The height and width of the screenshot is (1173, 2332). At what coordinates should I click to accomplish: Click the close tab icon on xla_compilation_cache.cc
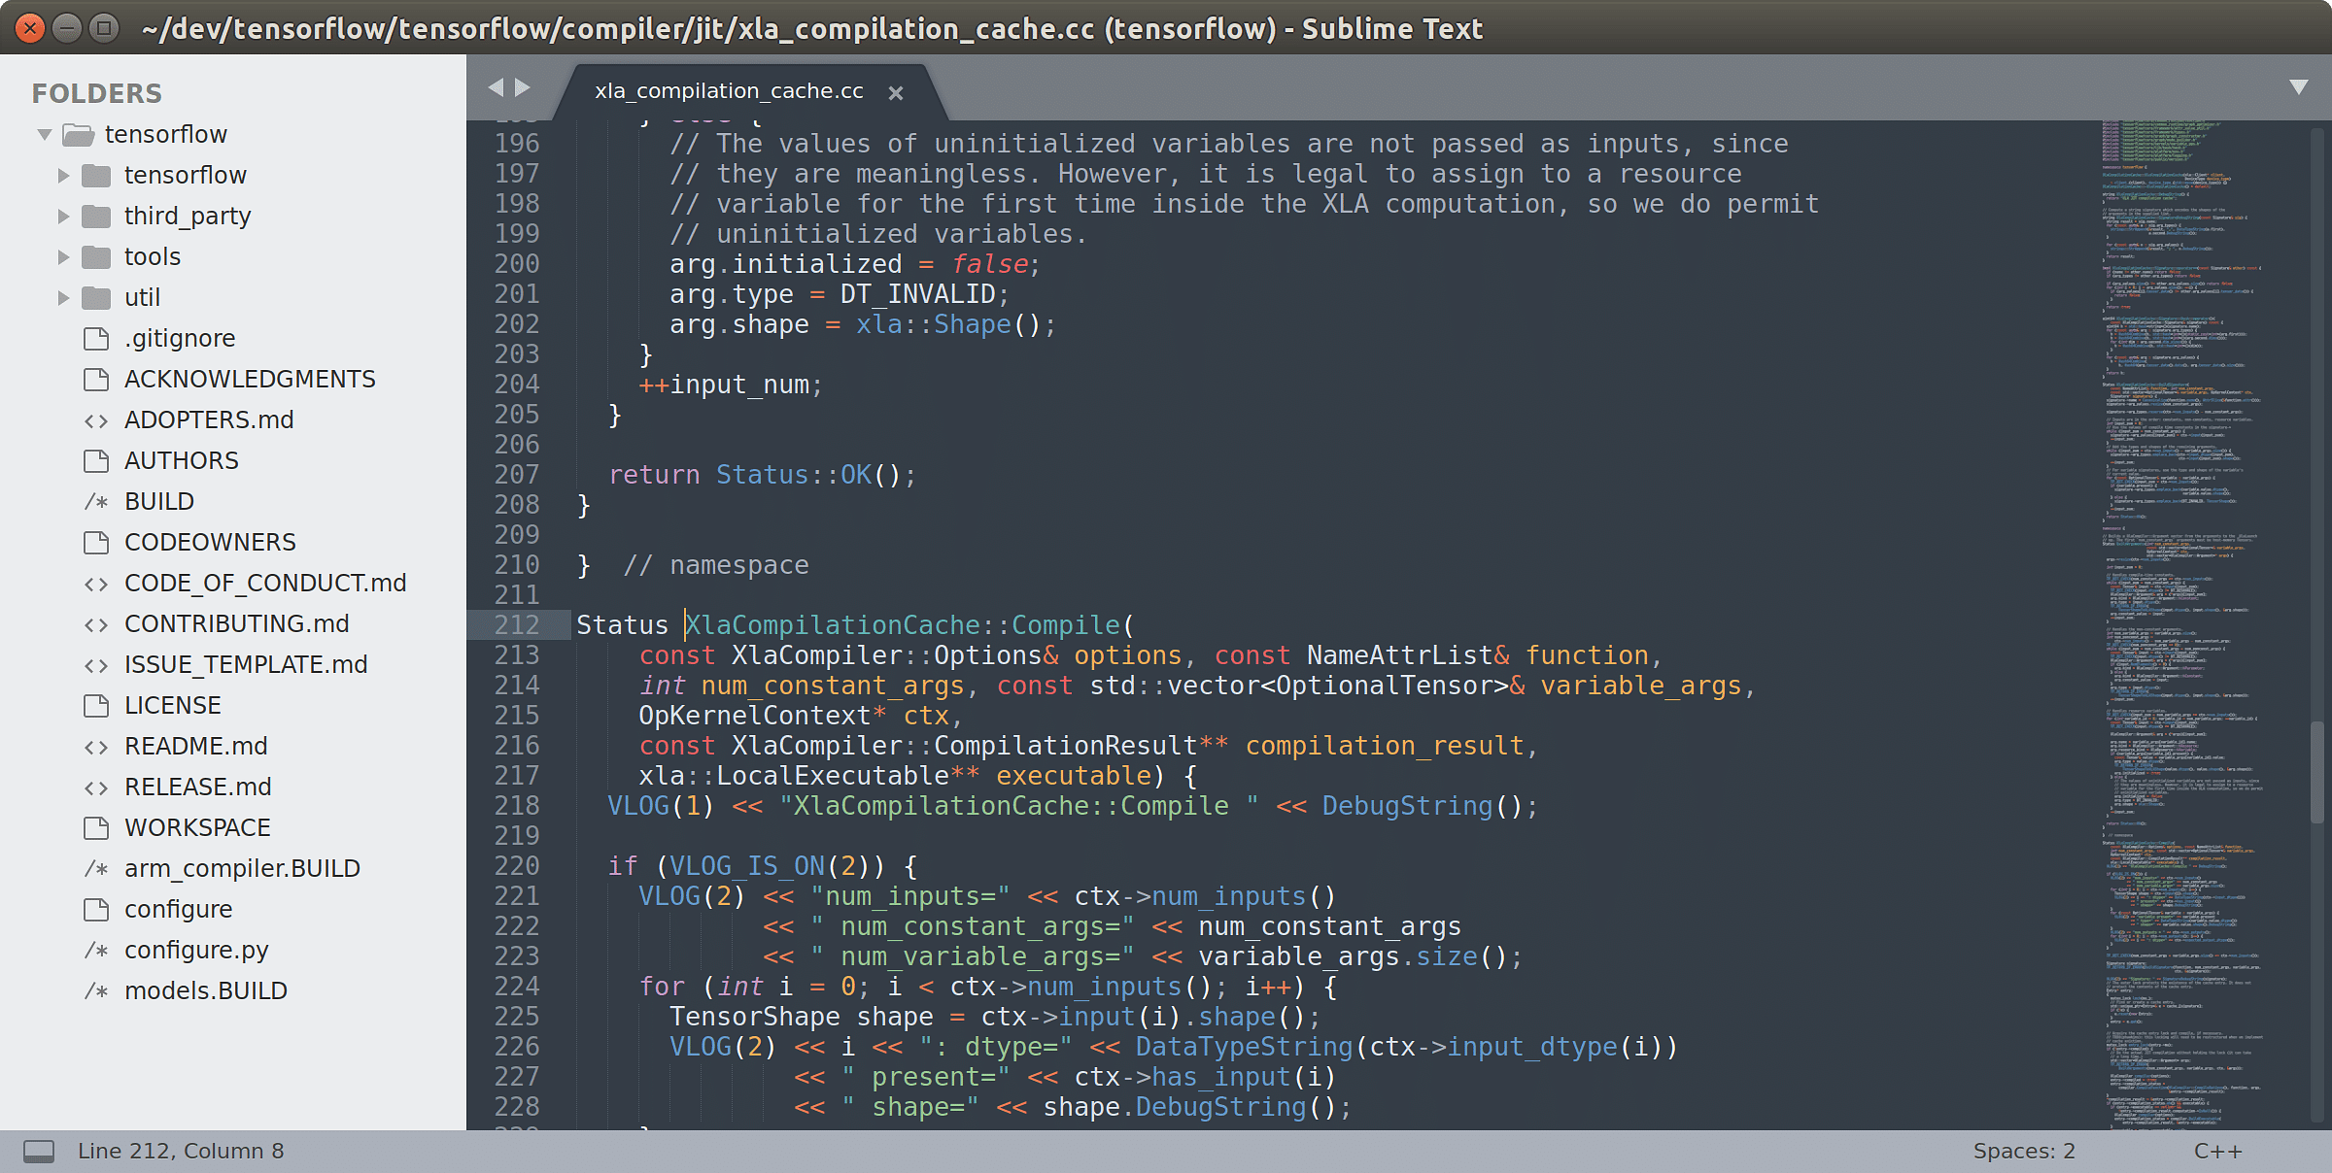(x=900, y=91)
